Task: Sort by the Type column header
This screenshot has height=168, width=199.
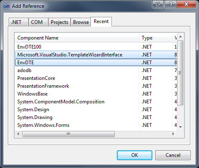Action: pyautogui.click(x=156, y=38)
